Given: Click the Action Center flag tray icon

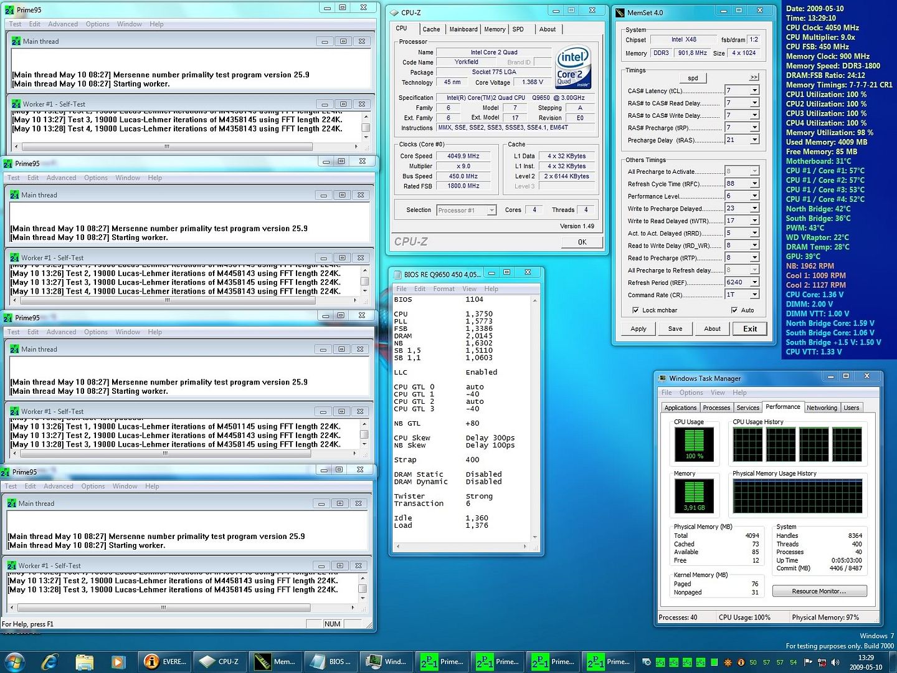Looking at the screenshot, I should pos(809,662).
